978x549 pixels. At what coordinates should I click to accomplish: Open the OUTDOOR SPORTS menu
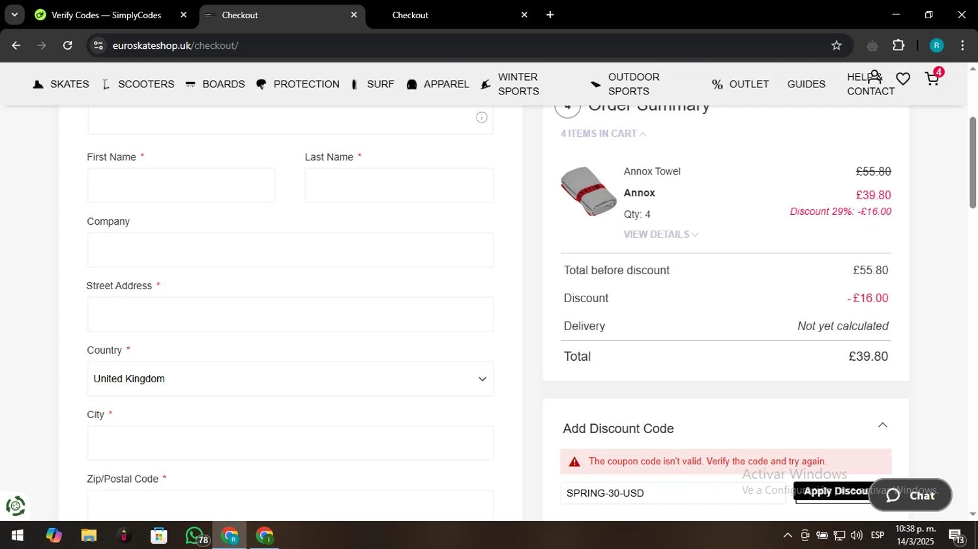coord(625,84)
